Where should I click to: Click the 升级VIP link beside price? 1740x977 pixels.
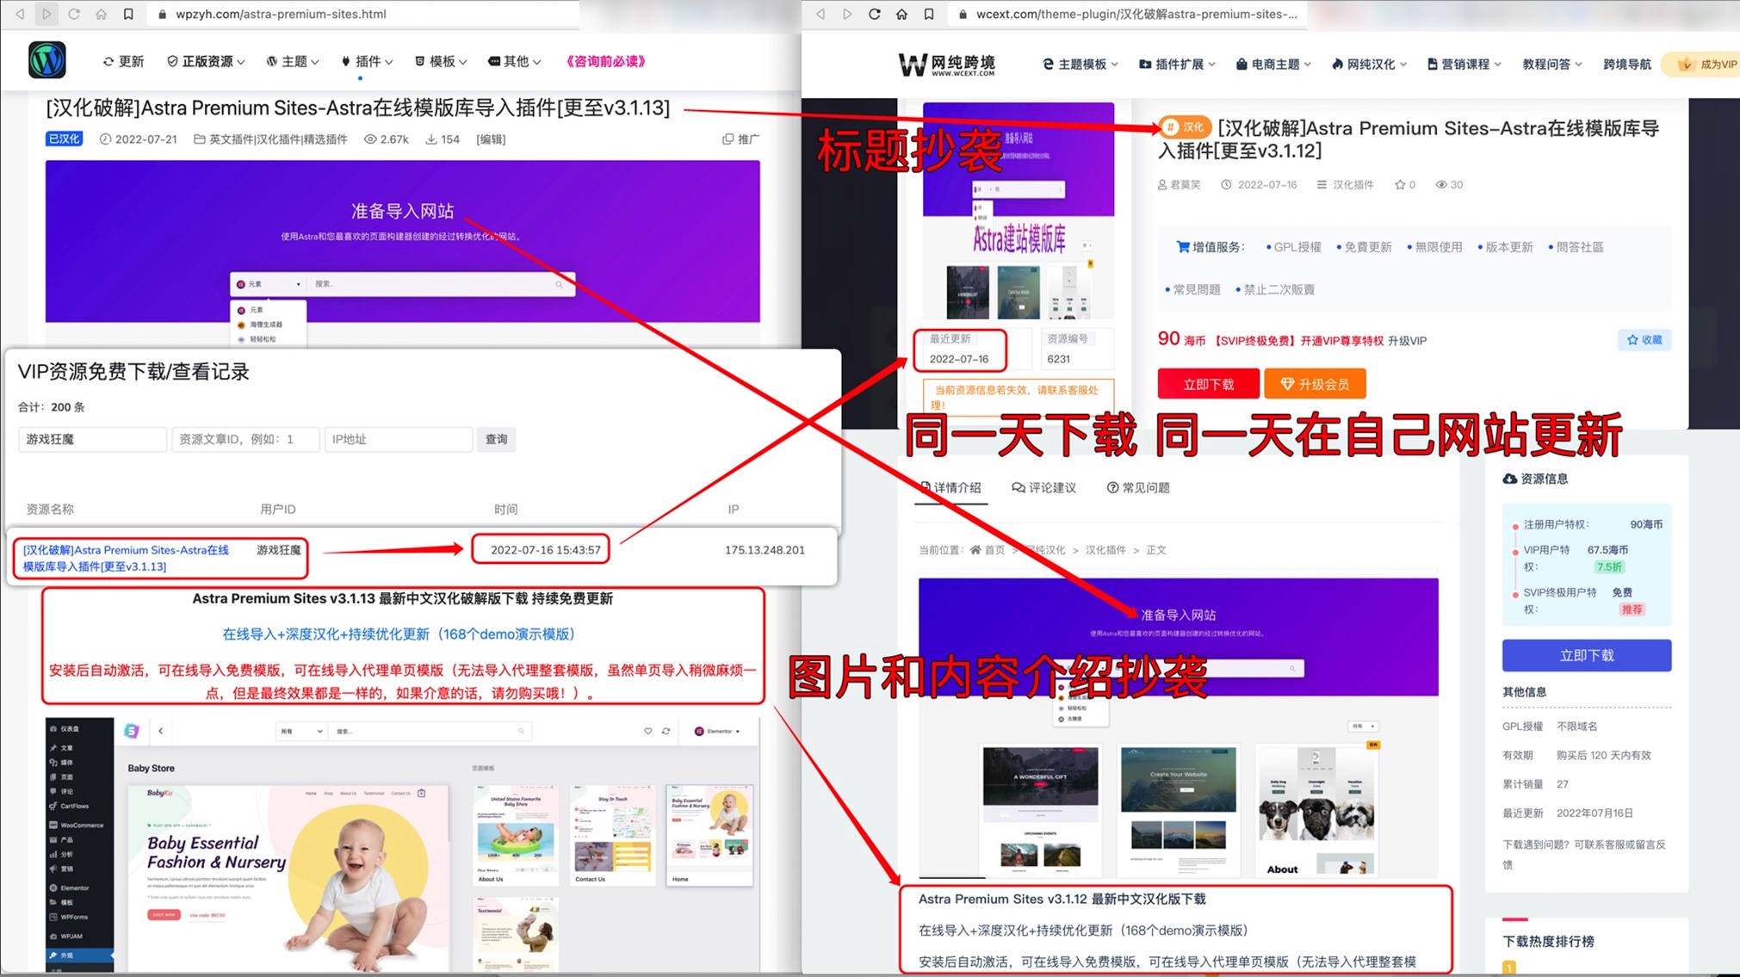click(x=1407, y=341)
